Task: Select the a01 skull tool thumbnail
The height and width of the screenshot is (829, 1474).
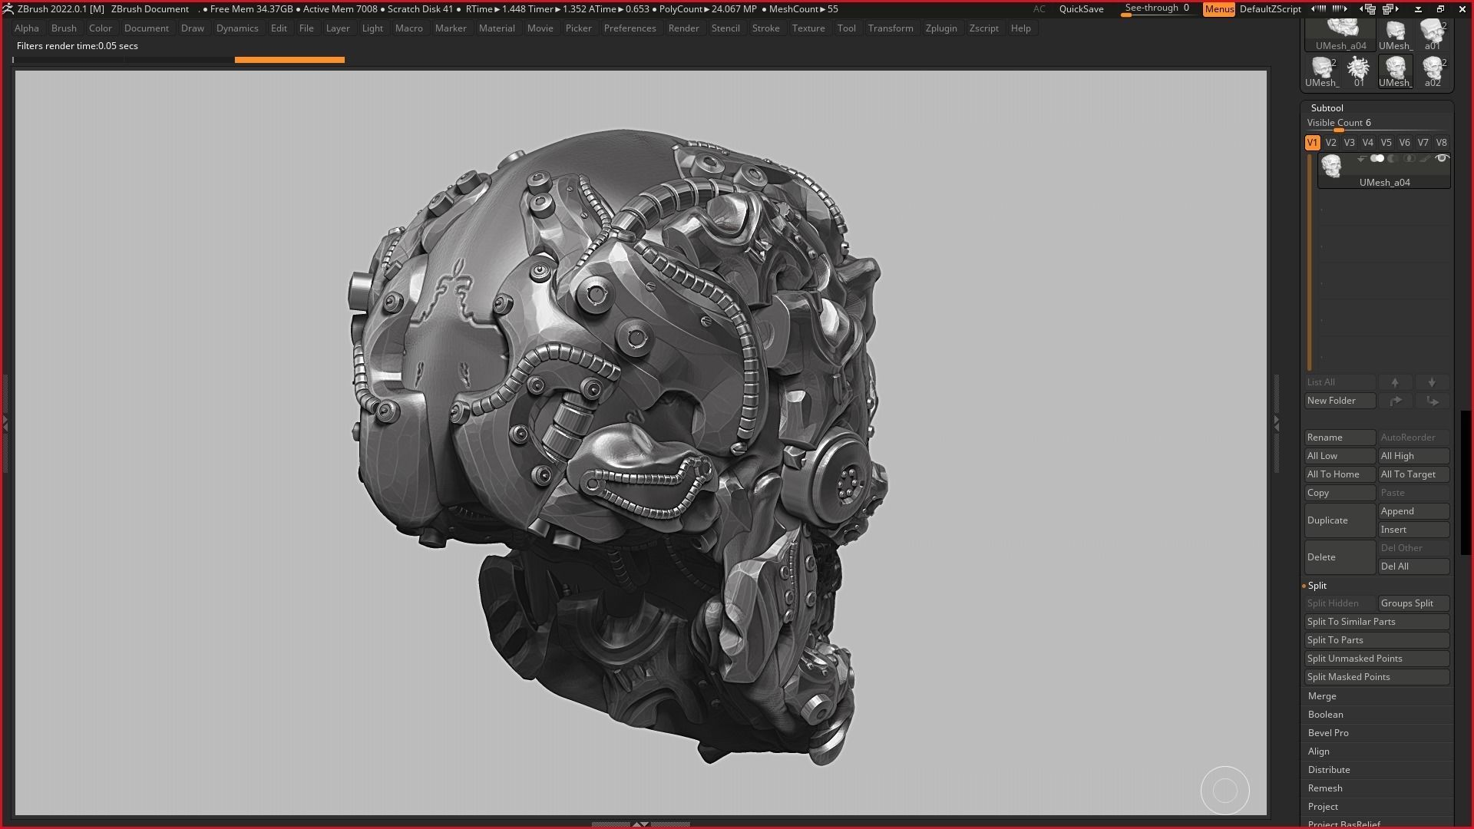Action: [1433, 34]
